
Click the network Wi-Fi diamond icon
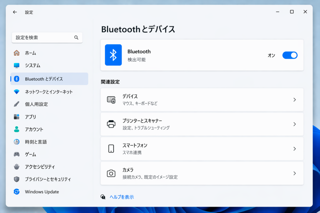[x=17, y=92]
